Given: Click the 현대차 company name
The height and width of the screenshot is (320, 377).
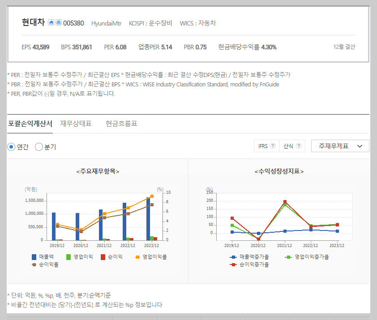Looking at the screenshot, I should [33, 22].
